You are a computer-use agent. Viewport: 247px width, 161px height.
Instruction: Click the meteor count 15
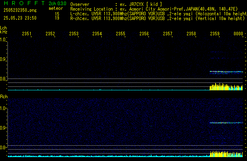(x=57, y=14)
